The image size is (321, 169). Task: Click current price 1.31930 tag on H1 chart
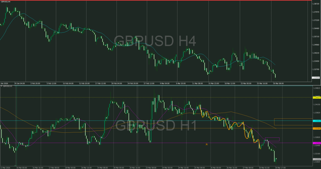(x=316, y=159)
